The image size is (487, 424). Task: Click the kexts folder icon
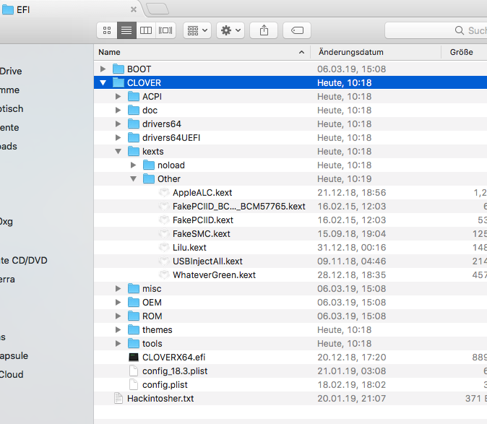pos(134,151)
